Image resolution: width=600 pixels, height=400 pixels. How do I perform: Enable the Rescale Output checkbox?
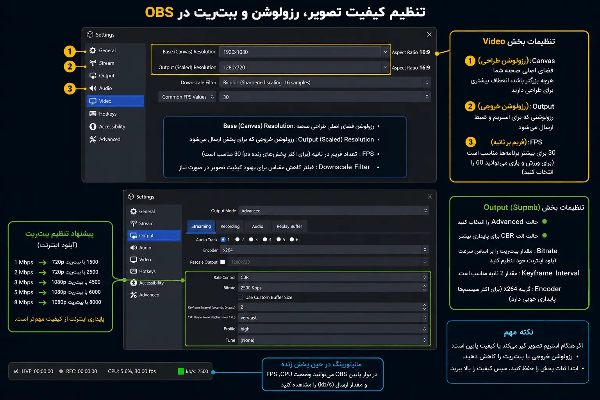(x=223, y=262)
